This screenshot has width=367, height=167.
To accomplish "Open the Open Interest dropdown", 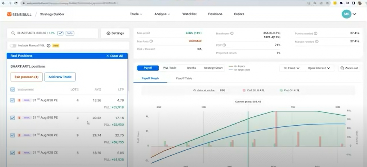I will click(319, 68).
